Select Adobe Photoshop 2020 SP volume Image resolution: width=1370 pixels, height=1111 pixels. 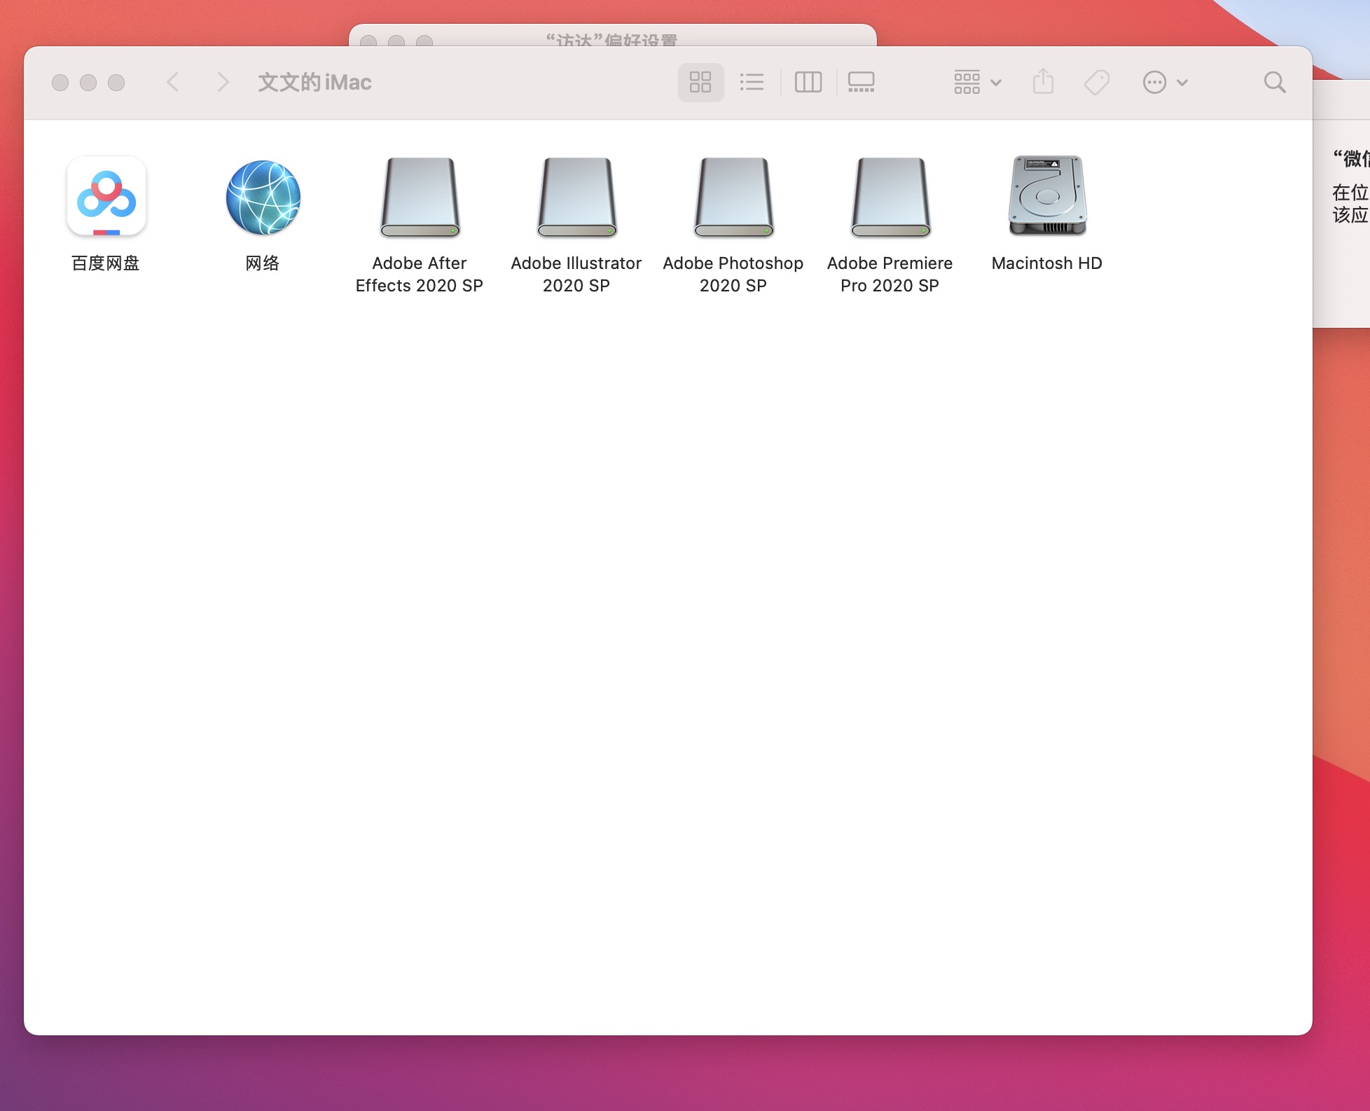[x=733, y=197]
